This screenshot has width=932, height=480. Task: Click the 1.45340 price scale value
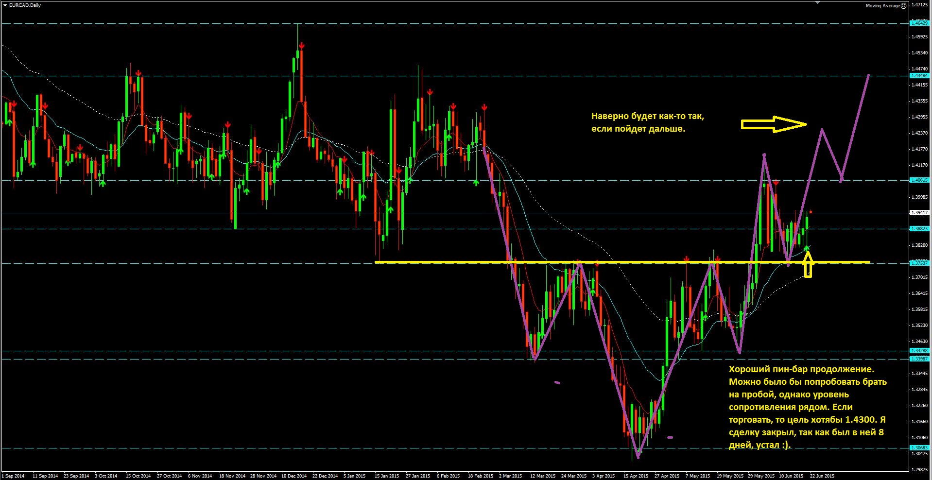coord(920,52)
